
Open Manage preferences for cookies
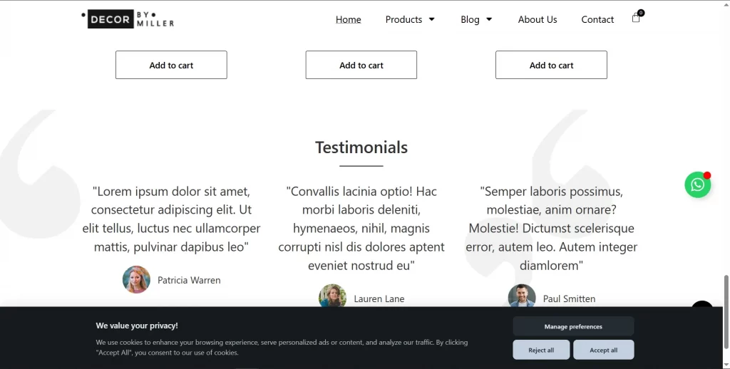tap(573, 327)
